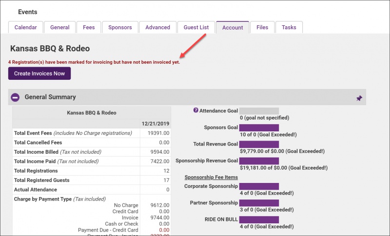Go to the Sponsors tab
The width and height of the screenshot is (390, 236).
point(120,28)
